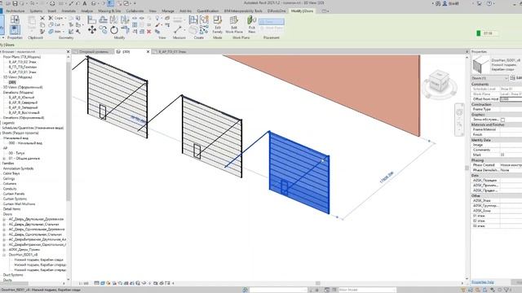
Task: Select Annotation Symbols family category
Action: click(x=18, y=168)
